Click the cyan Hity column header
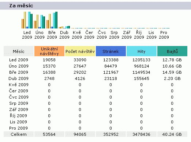Image resolution: width=191 pixels, height=142 pixels. point(142,51)
